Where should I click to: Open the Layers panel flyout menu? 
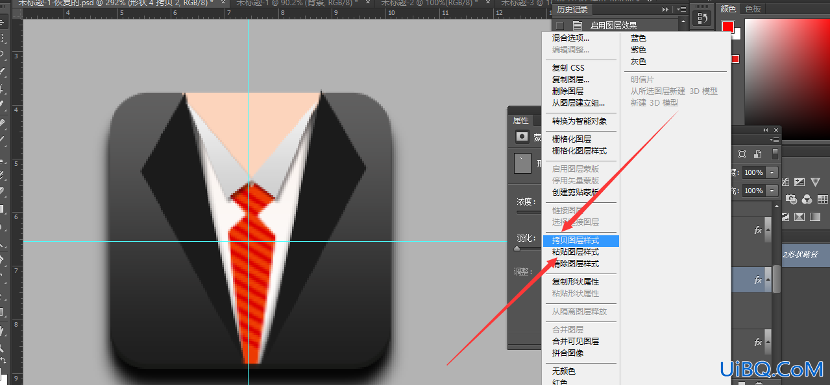tap(773, 140)
